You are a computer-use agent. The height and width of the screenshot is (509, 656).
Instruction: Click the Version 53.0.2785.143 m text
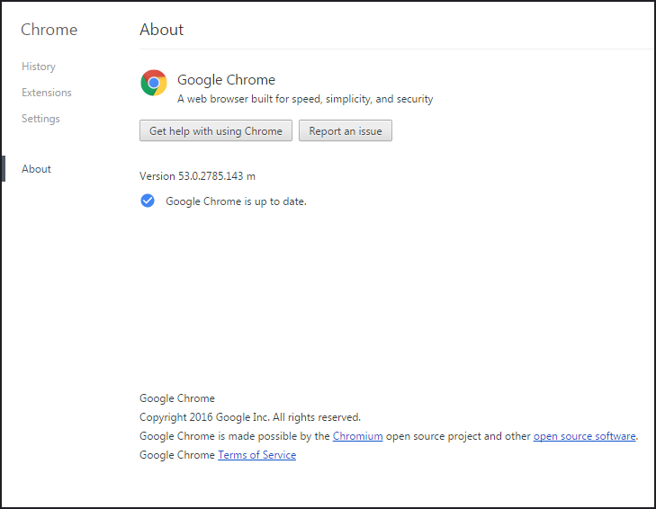tap(197, 176)
